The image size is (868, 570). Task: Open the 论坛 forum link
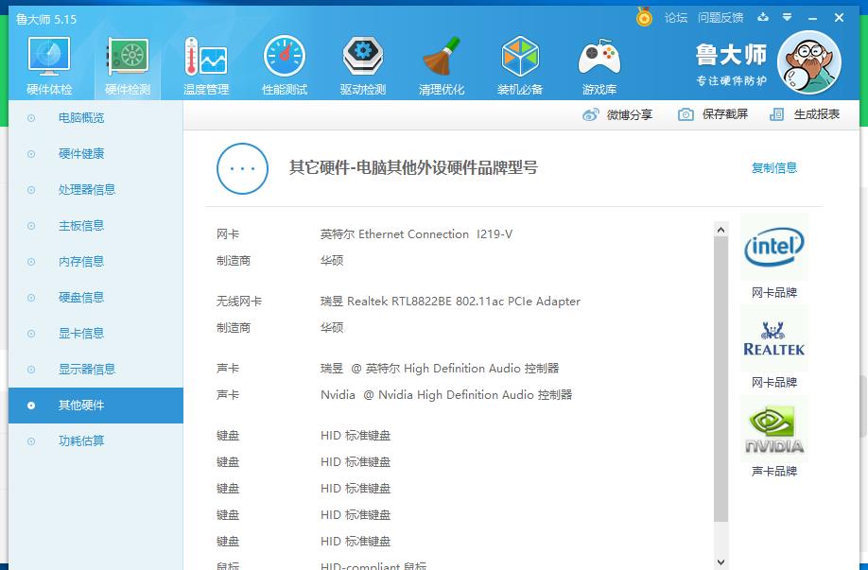tap(676, 18)
